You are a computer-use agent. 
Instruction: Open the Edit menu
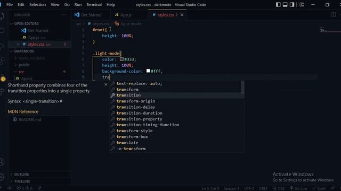21,5
